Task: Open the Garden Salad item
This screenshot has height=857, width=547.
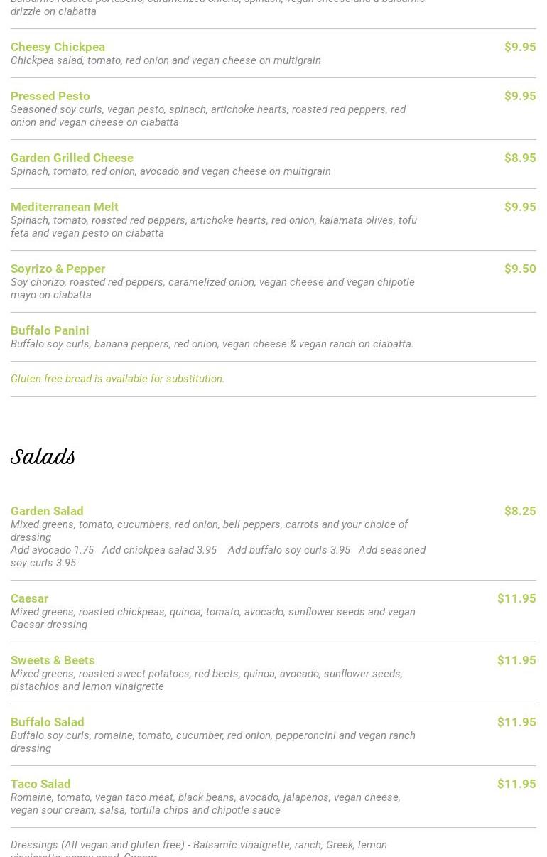Action: [47, 511]
